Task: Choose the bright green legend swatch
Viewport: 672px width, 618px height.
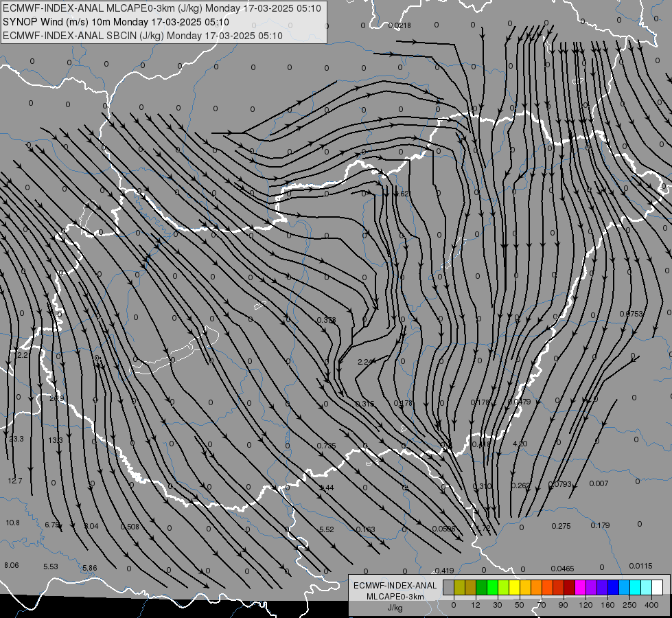Action: 492,588
